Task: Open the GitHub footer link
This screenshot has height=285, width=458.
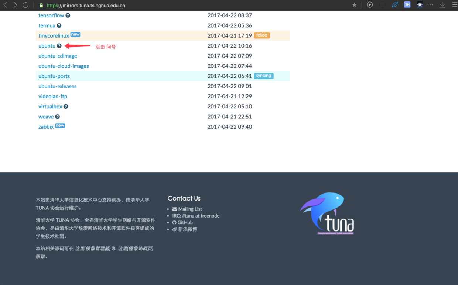Action: point(182,223)
